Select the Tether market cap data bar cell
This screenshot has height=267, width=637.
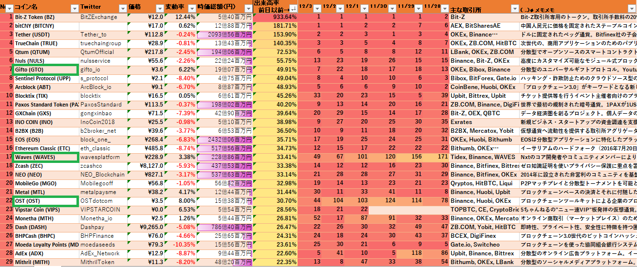coord(225,35)
